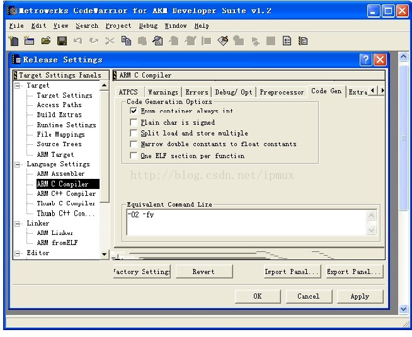
Task: Close the Release Settings dialog
Action: 380,60
